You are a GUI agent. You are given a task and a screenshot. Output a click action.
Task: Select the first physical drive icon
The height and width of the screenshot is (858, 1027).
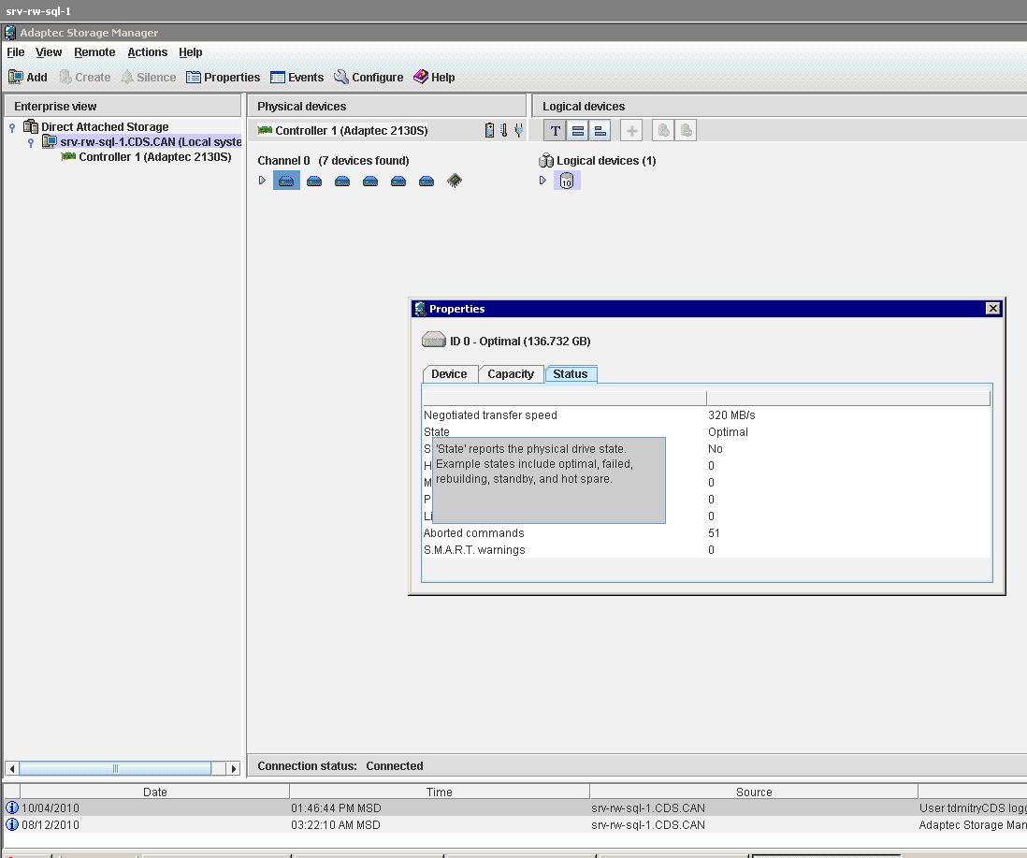[x=286, y=181]
